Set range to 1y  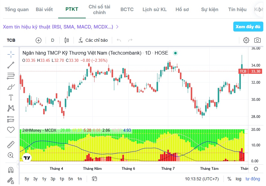click(44, 179)
